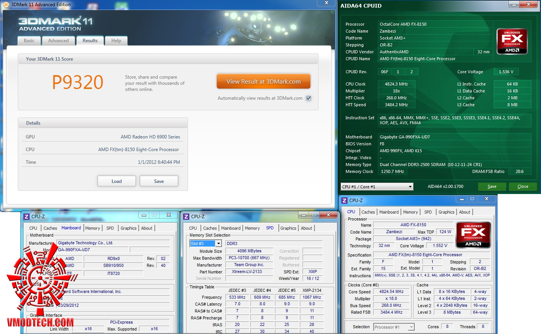
Task: Open Memory tab in the Mainboard CPU-Z window
Action: 93,228
